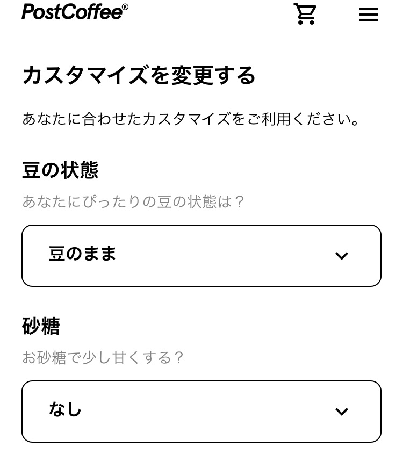Viewport: 403px width, 454px height.
Task: Click the お砂糖で少し甘くする？ hint text
Action: click(x=103, y=358)
